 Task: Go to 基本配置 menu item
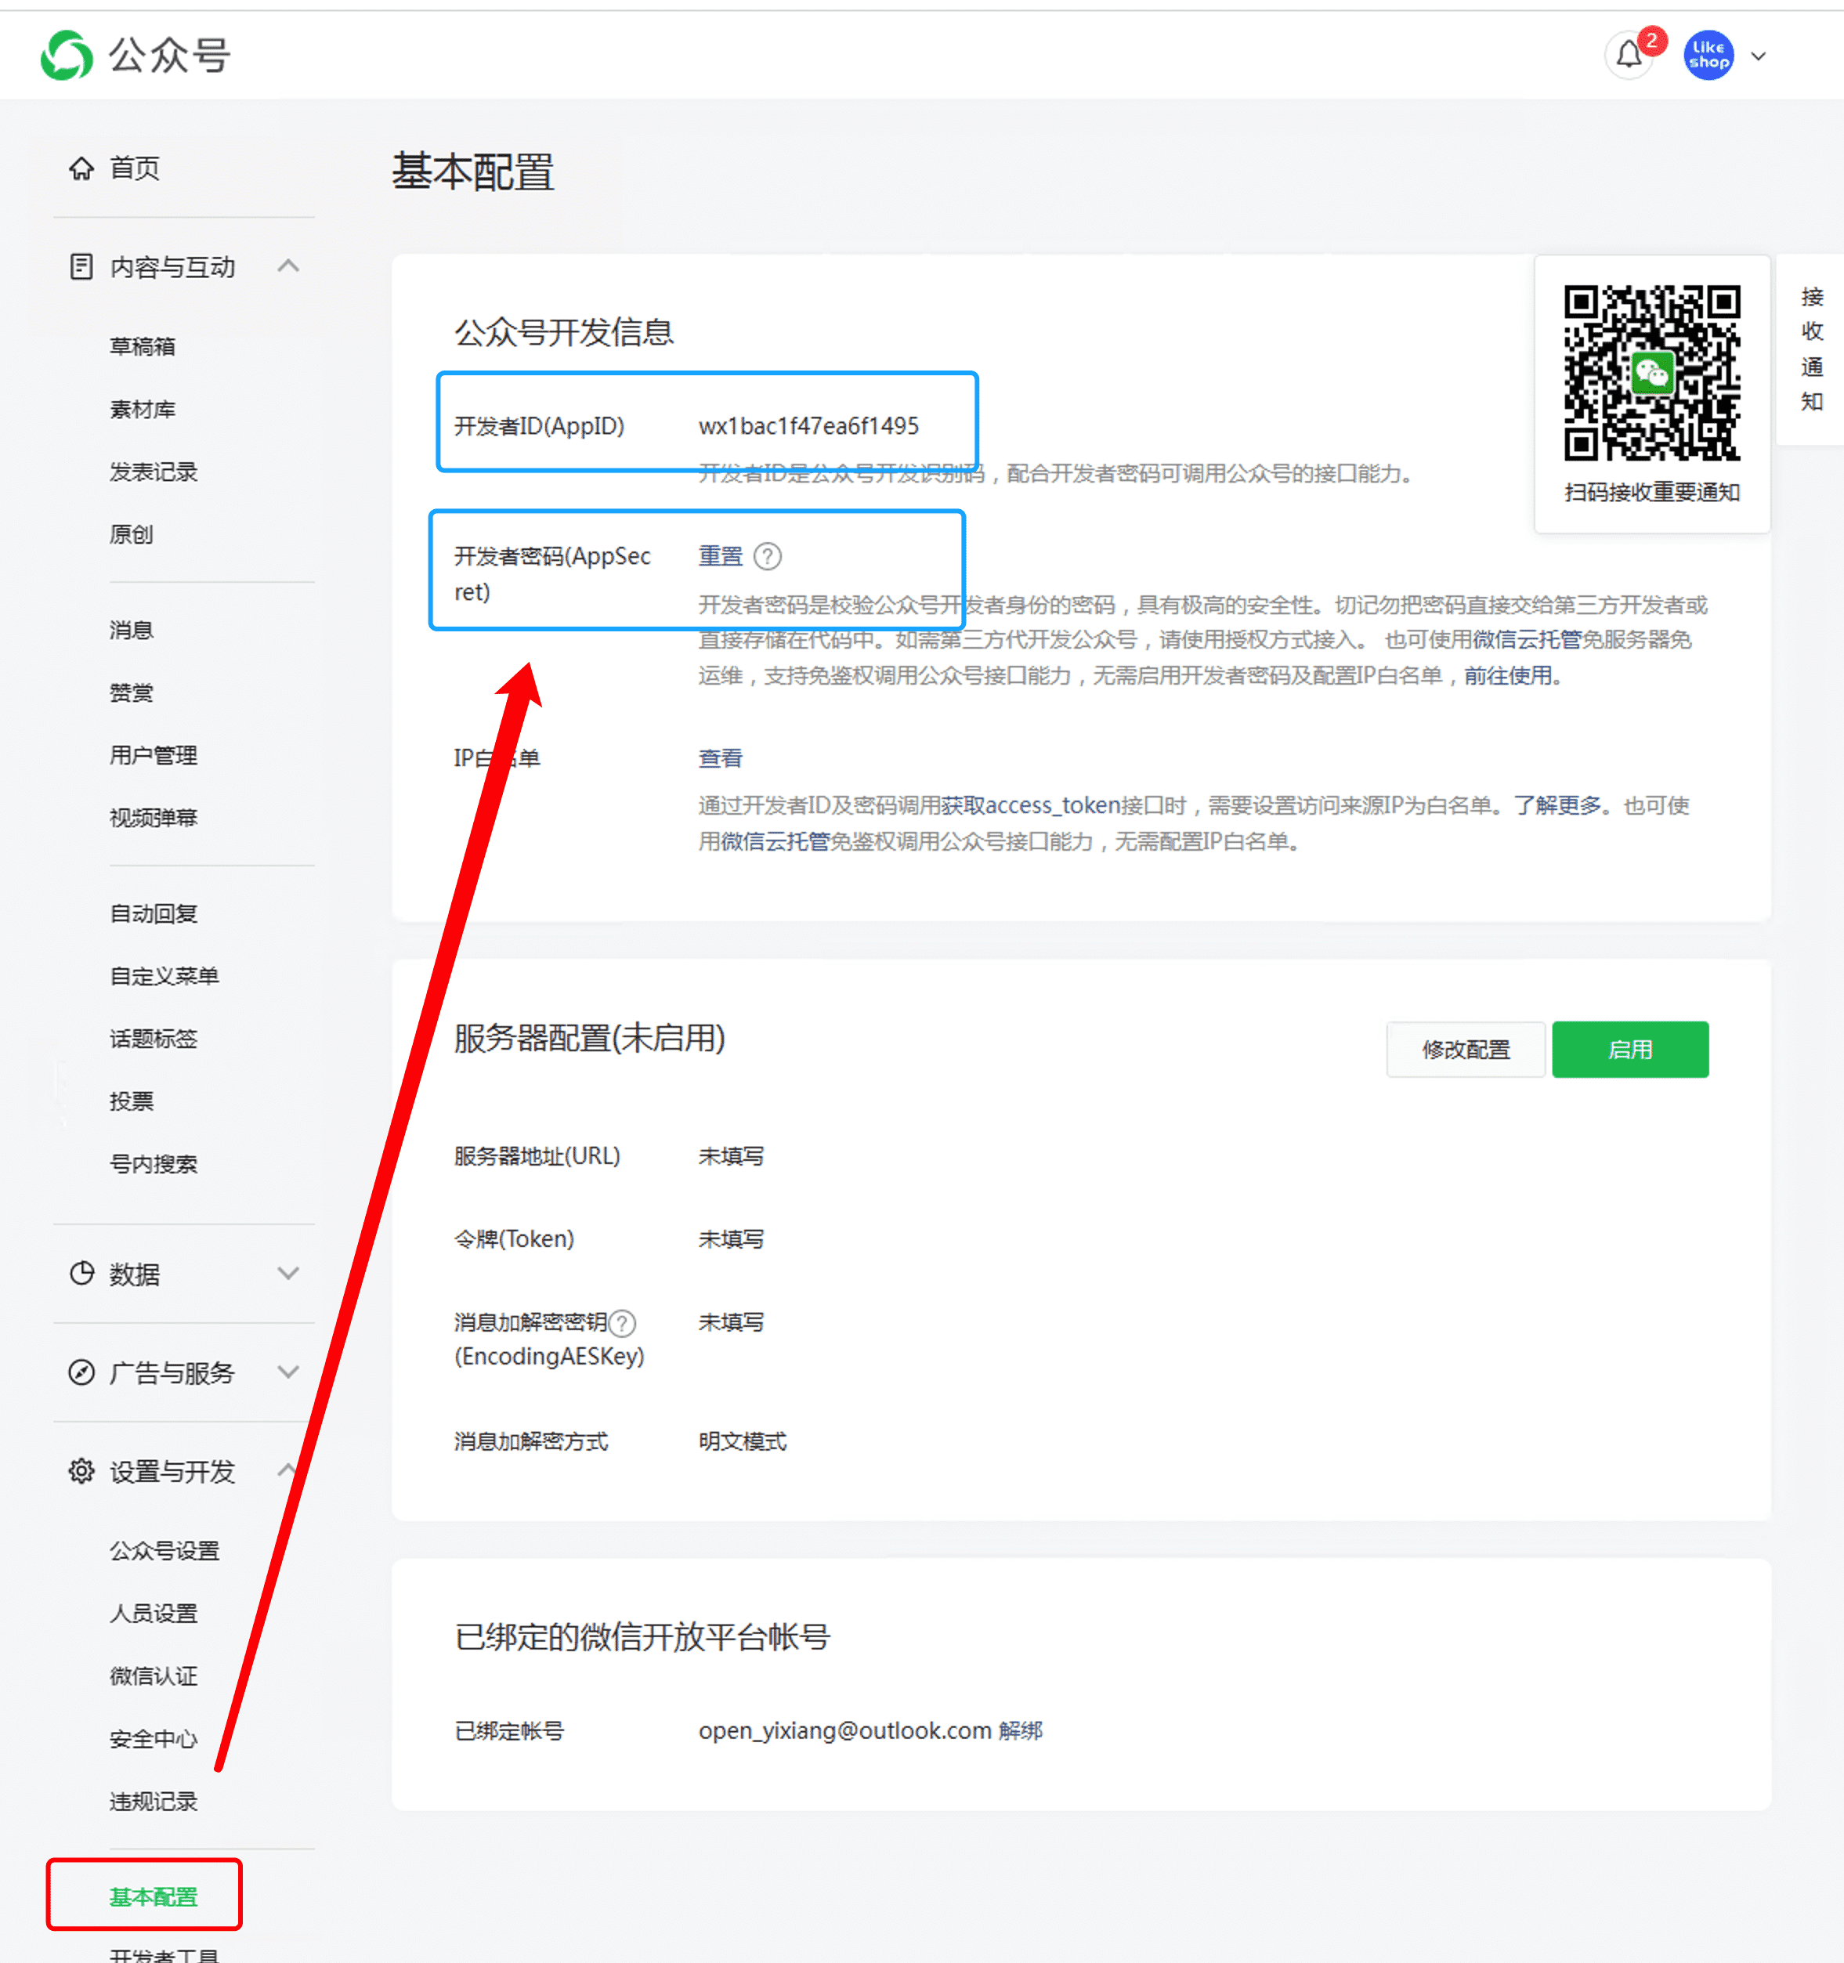click(153, 1897)
